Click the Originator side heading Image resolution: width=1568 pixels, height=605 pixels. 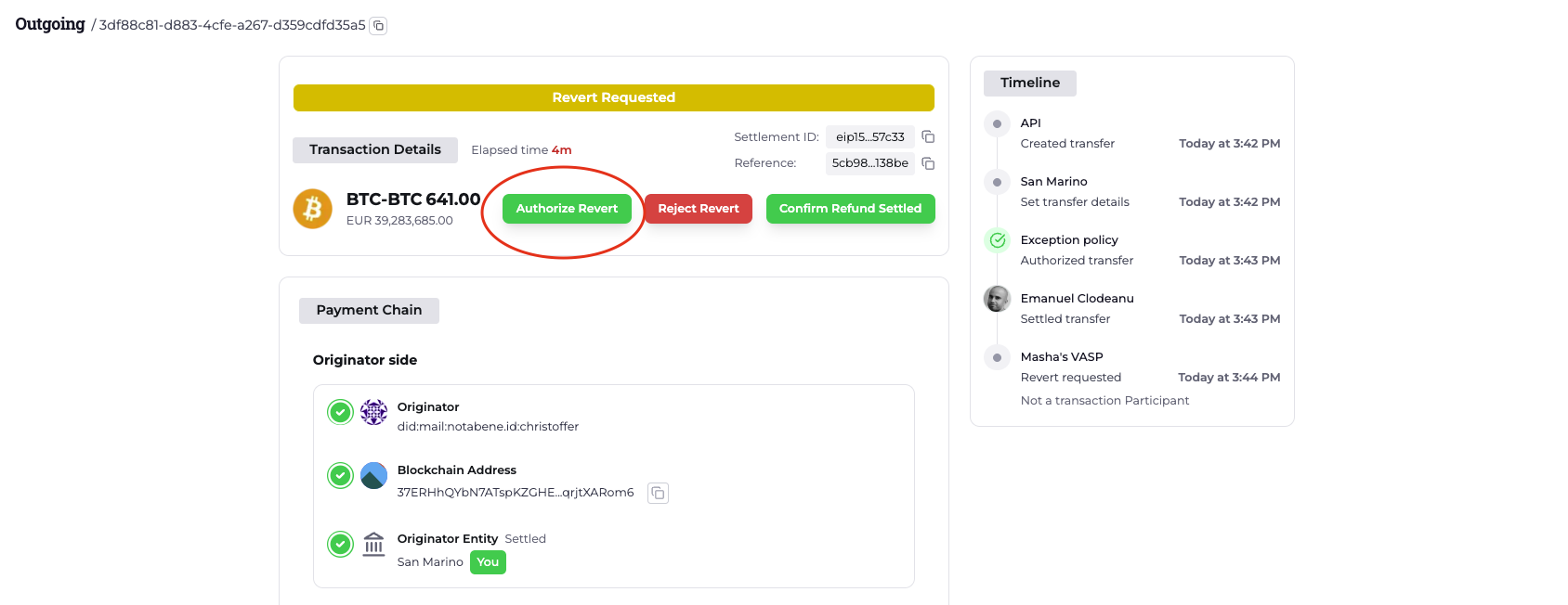coord(365,360)
